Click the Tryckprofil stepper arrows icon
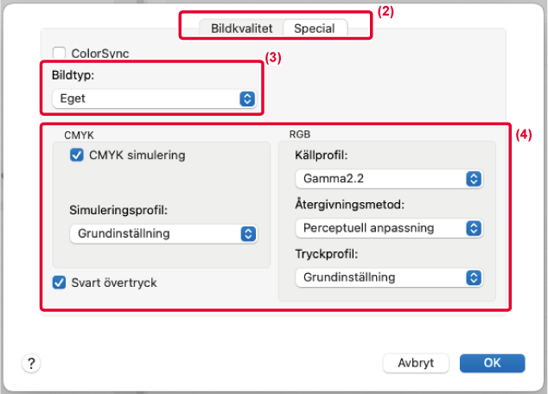Screen dimensions: 548x394 (x=474, y=277)
